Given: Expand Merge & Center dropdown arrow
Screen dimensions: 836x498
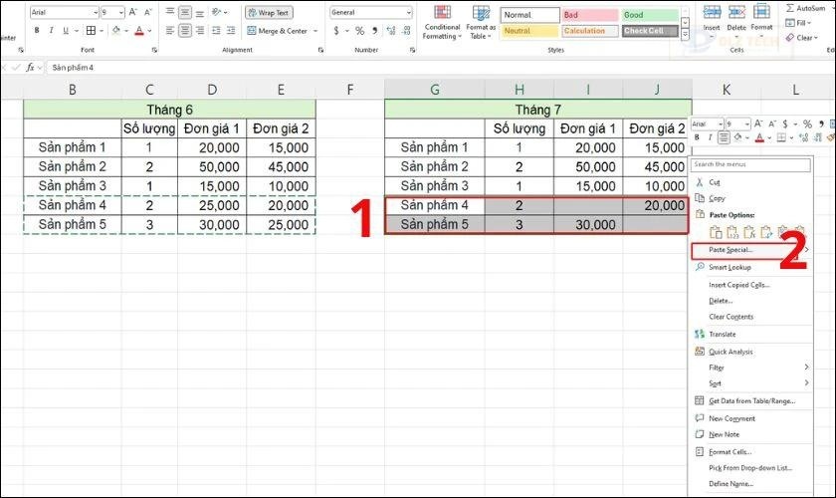Looking at the screenshot, I should coord(315,31).
